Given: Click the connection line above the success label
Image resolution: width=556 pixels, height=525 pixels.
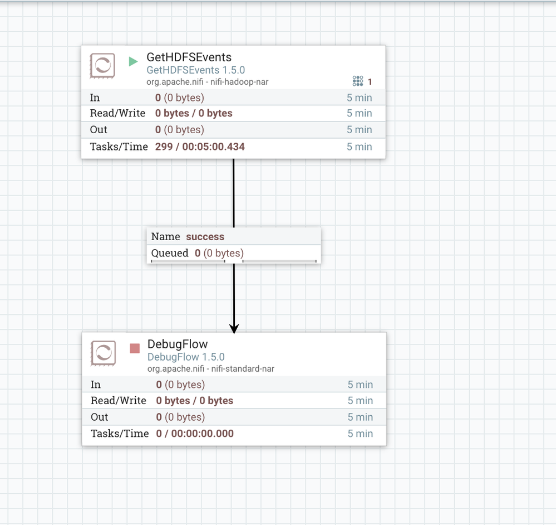Looking at the screenshot, I should [x=234, y=193].
